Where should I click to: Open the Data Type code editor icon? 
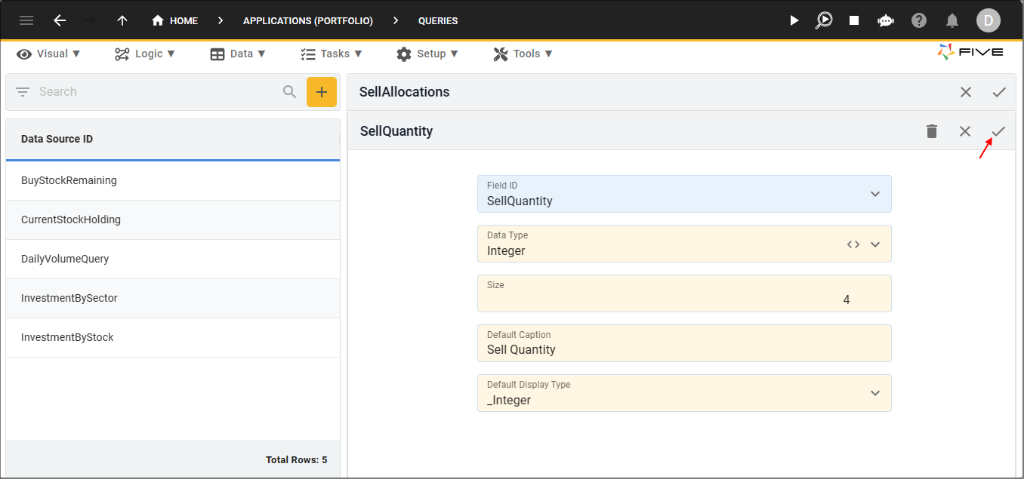click(x=853, y=244)
